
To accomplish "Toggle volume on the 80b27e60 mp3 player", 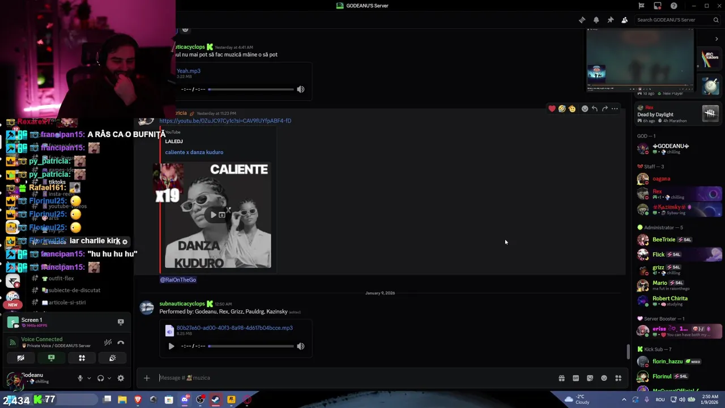I will 301,346.
